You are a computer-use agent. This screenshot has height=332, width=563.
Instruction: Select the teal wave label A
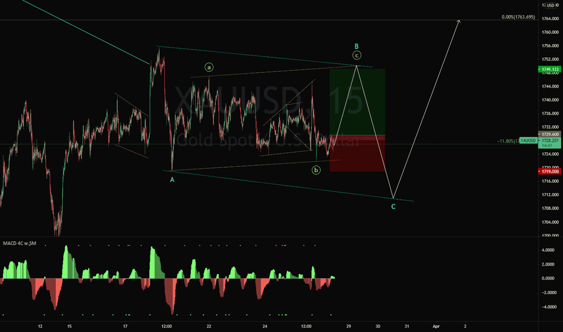click(172, 179)
